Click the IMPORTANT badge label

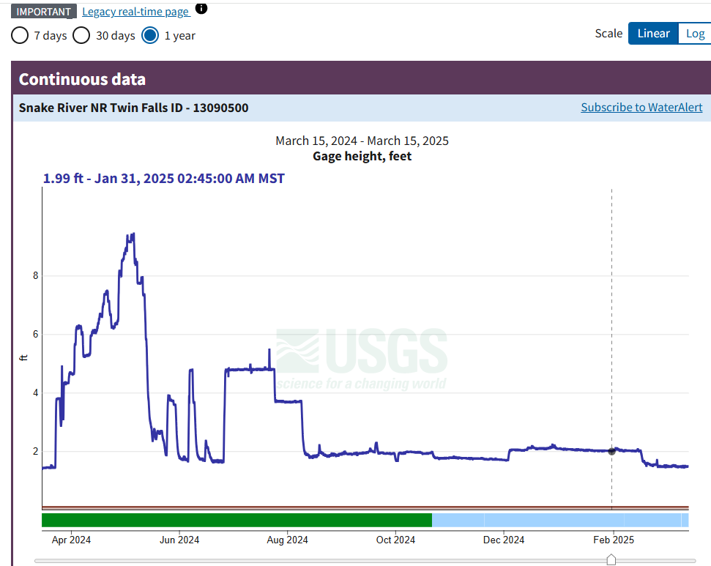(x=44, y=12)
